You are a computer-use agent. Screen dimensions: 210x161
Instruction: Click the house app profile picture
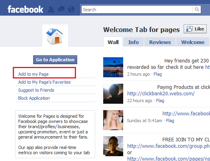click(x=55, y=35)
